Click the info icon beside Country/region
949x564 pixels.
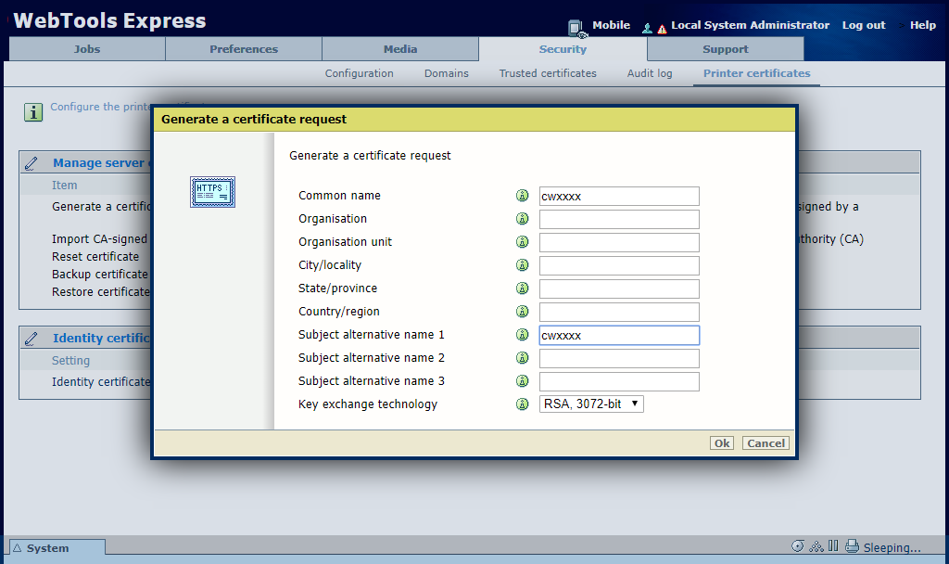[523, 312]
